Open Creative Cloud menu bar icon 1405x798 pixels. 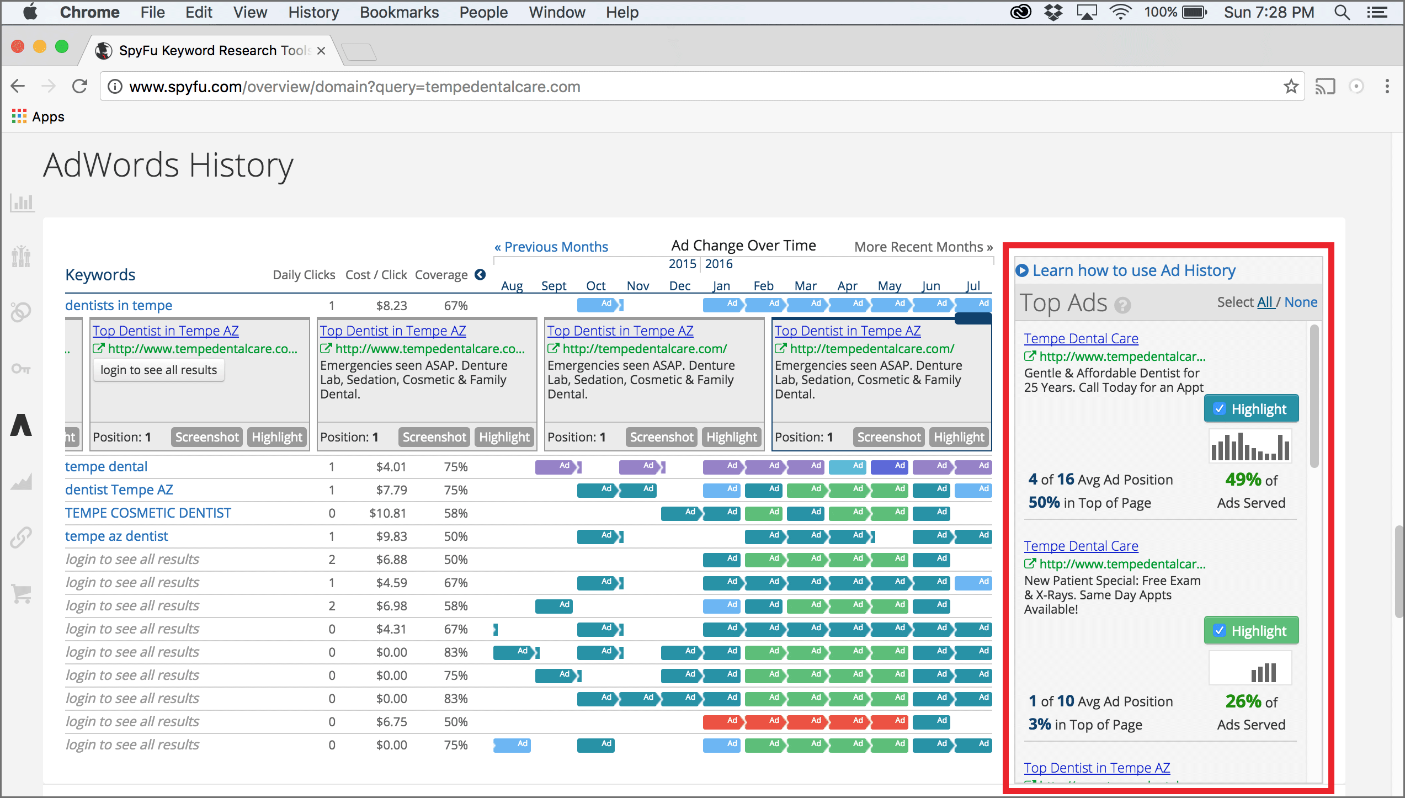pyautogui.click(x=1020, y=12)
